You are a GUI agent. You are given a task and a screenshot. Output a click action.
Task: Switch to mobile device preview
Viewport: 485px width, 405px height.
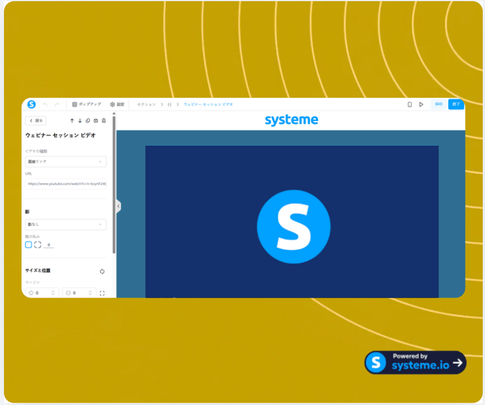tap(409, 105)
